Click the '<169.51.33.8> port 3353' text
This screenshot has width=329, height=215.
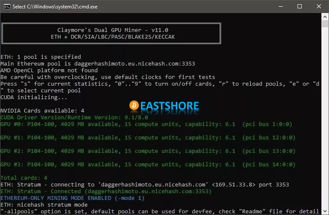(x=251, y=185)
